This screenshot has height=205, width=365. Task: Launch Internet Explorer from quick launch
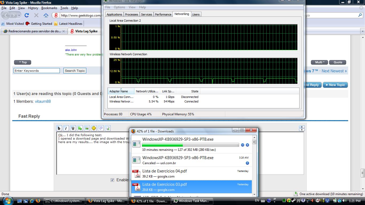tap(32, 201)
